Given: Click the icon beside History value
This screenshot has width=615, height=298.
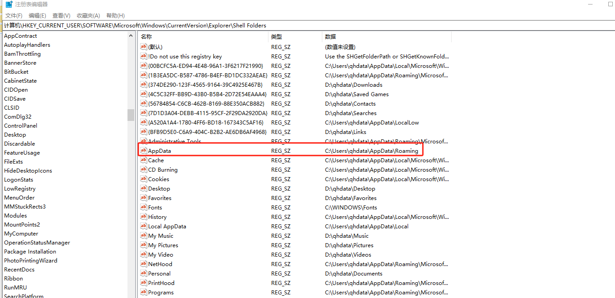Looking at the screenshot, I should (144, 217).
